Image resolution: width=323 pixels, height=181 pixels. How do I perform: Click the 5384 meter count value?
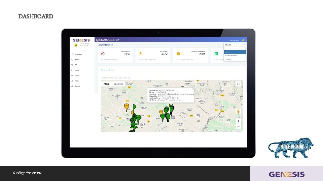coord(127,54)
